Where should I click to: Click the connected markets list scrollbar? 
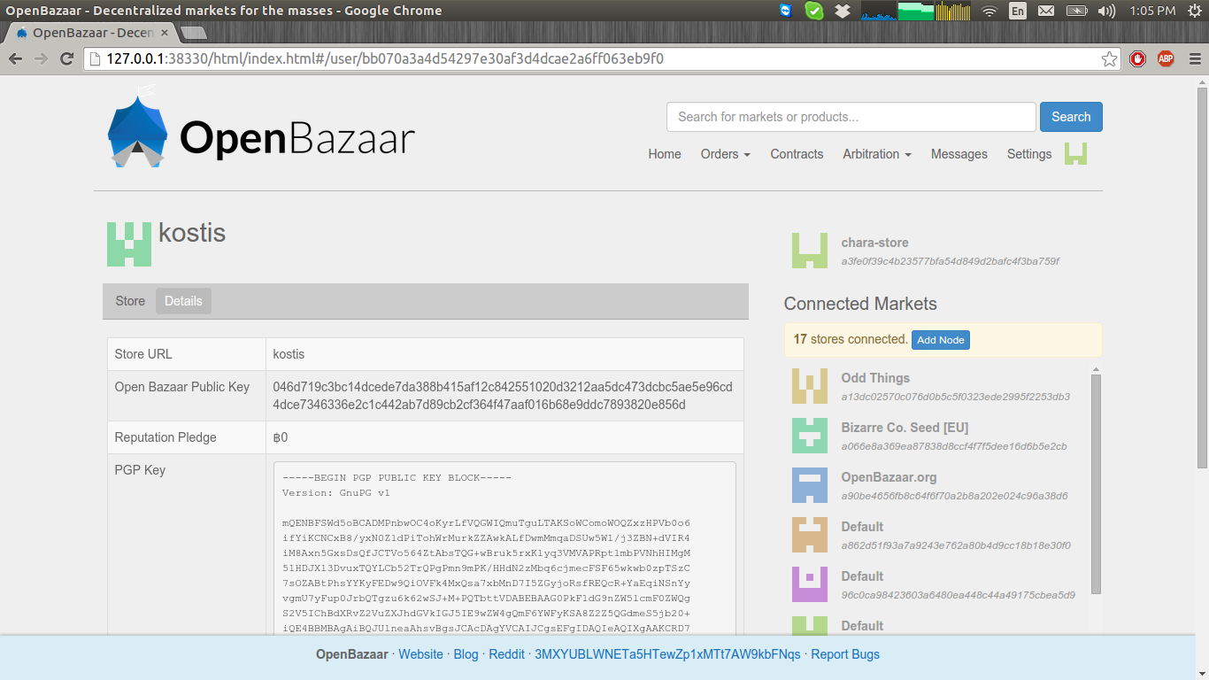click(1097, 483)
